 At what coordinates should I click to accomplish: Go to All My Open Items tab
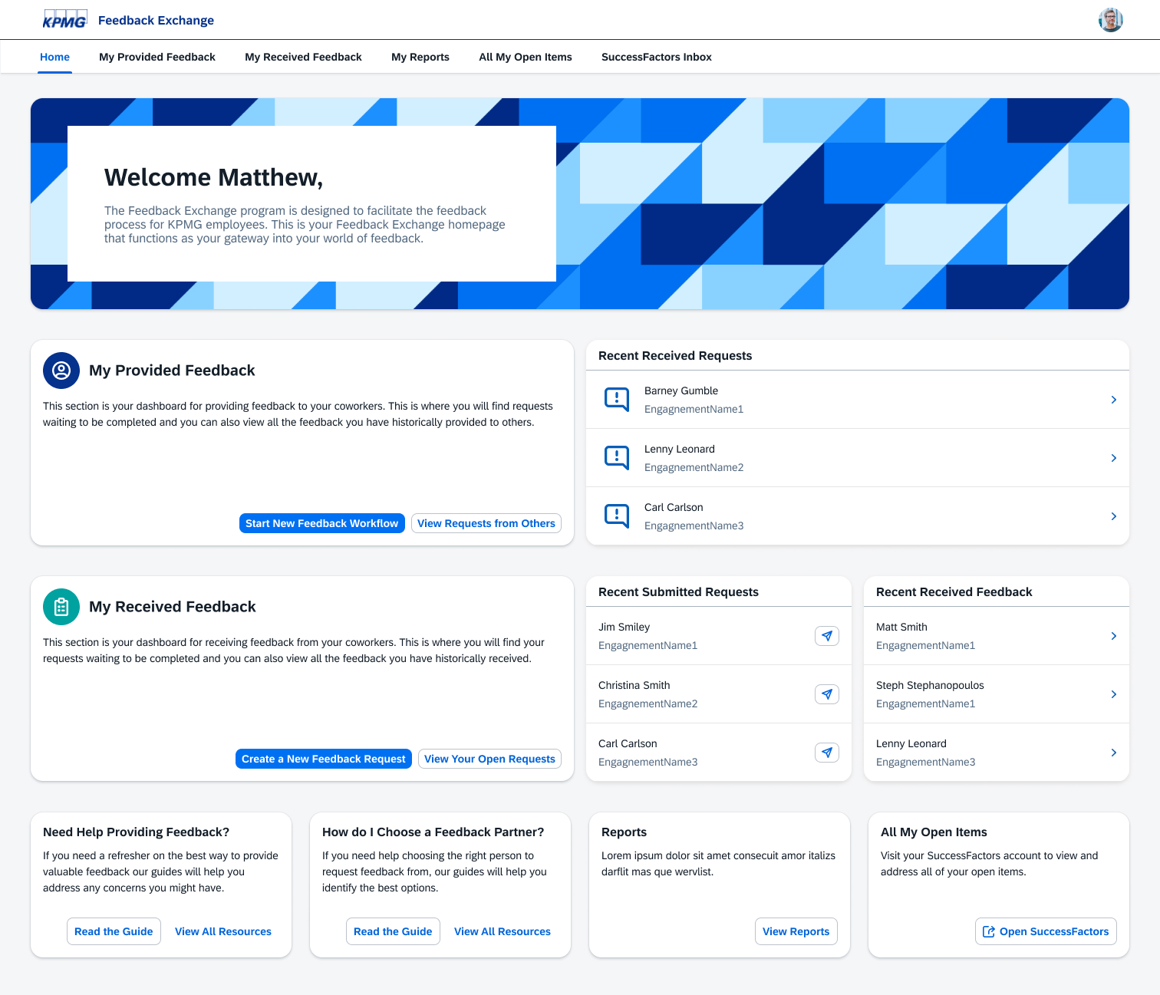[x=525, y=57]
